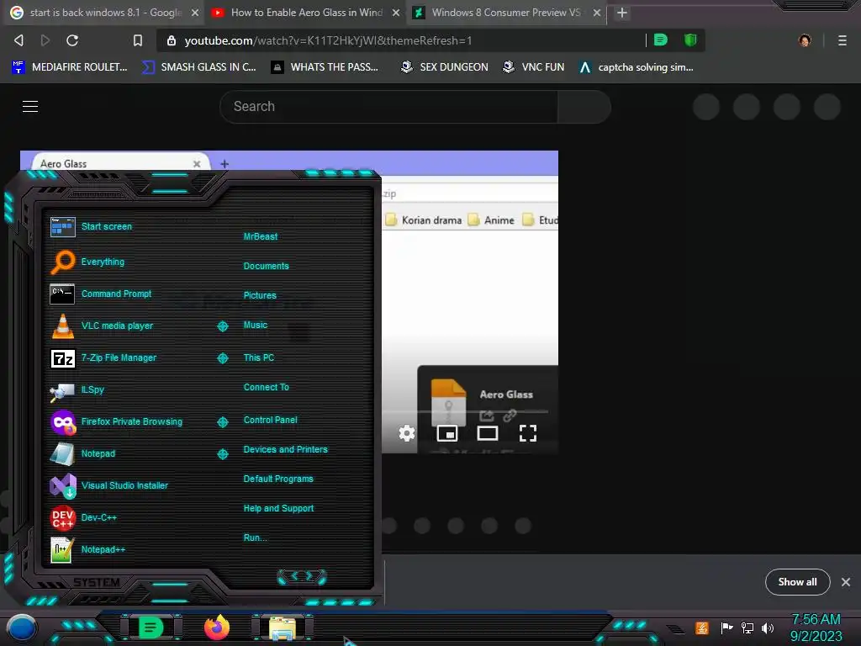
Task: Launch Notepad icon
Action: pyautogui.click(x=62, y=453)
